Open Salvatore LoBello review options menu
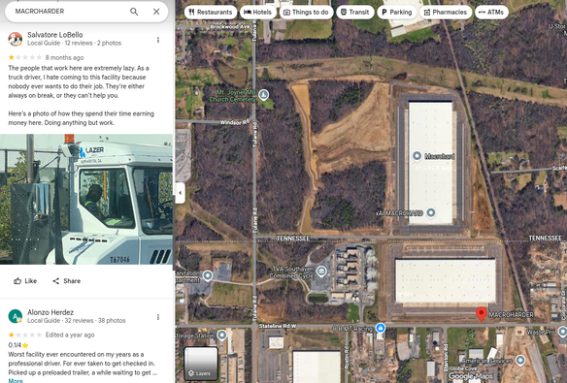This screenshot has width=567, height=383. click(158, 40)
